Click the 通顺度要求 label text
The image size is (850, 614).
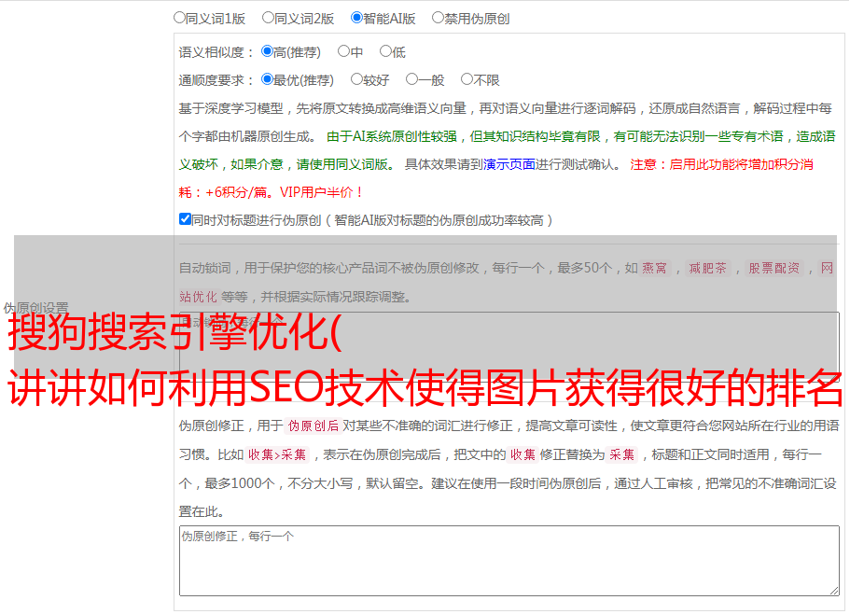click(212, 81)
